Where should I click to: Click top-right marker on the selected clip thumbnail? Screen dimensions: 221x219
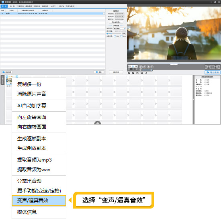tap(17, 76)
